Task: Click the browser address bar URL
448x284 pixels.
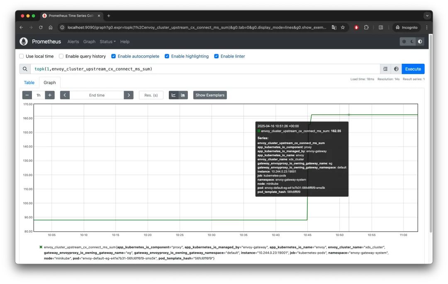Action: pos(197,27)
